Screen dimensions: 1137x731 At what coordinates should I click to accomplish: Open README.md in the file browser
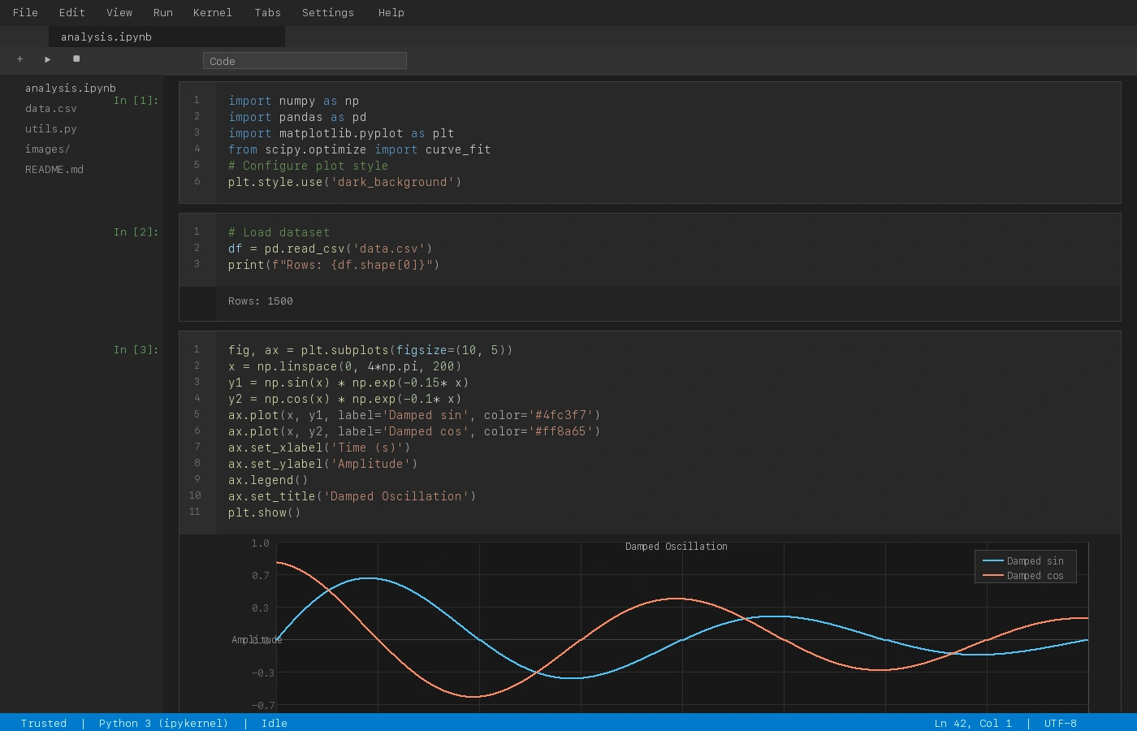[54, 169]
